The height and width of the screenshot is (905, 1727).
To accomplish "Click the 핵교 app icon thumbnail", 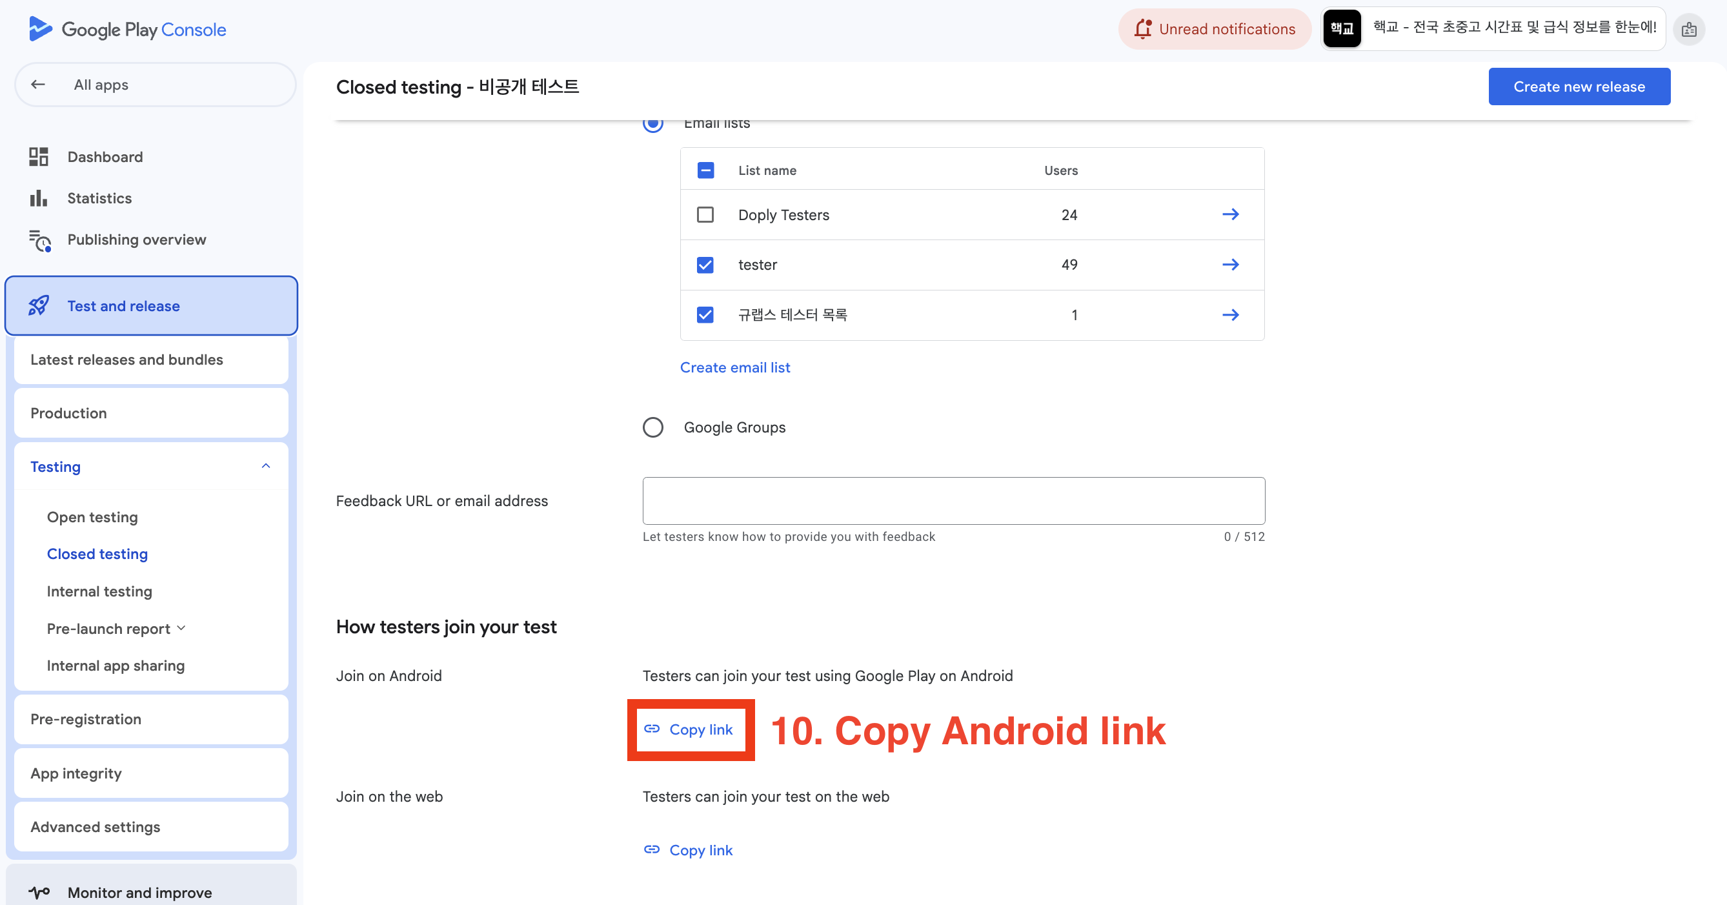I will pyautogui.click(x=1342, y=29).
